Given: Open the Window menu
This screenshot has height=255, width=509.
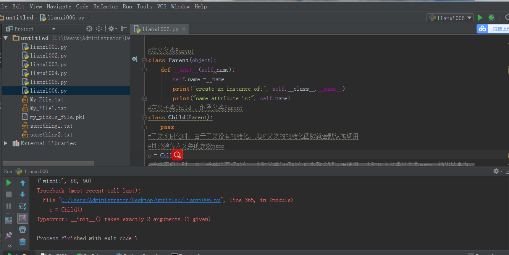Looking at the screenshot, I should (181, 6).
